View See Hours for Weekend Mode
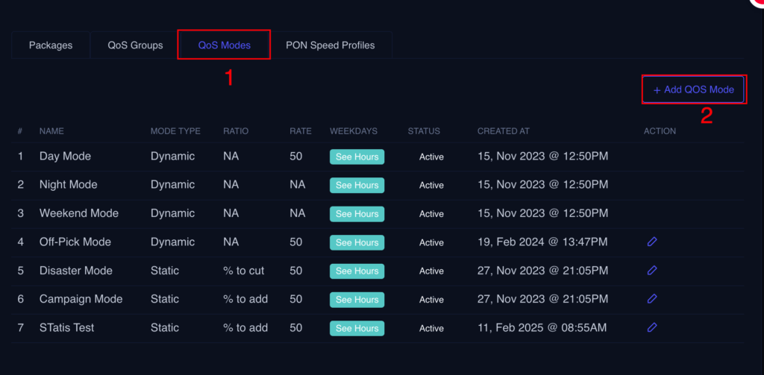The height and width of the screenshot is (375, 764). pos(357,214)
